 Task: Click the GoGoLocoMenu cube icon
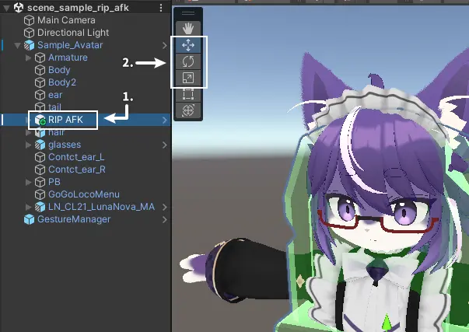click(x=40, y=194)
